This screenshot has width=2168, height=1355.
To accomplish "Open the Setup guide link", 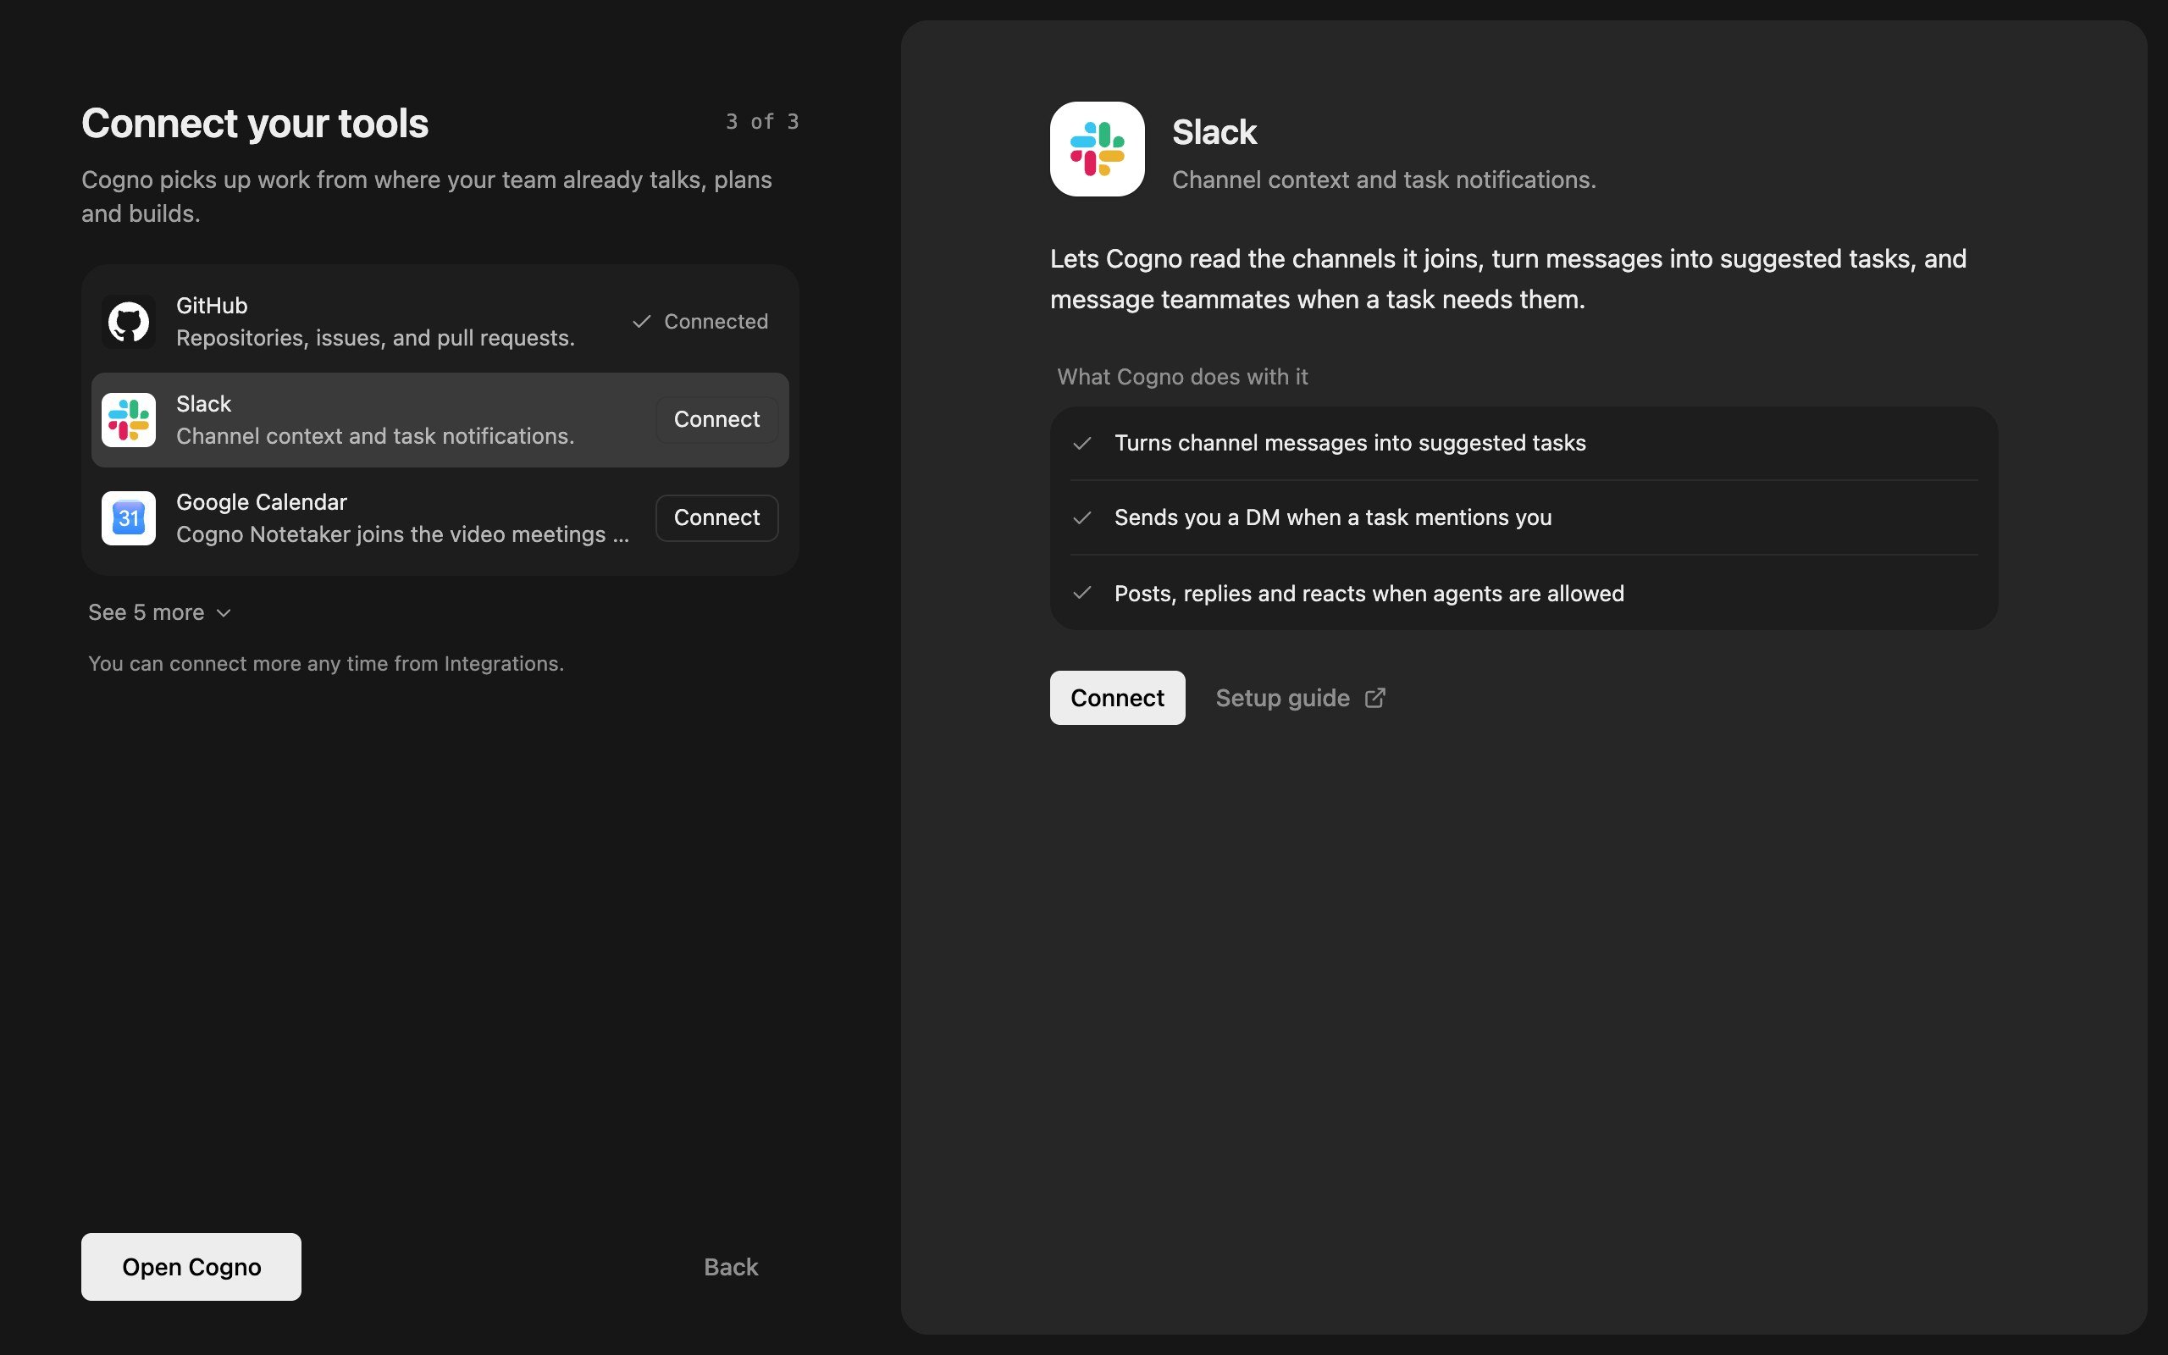I will pyautogui.click(x=1300, y=698).
